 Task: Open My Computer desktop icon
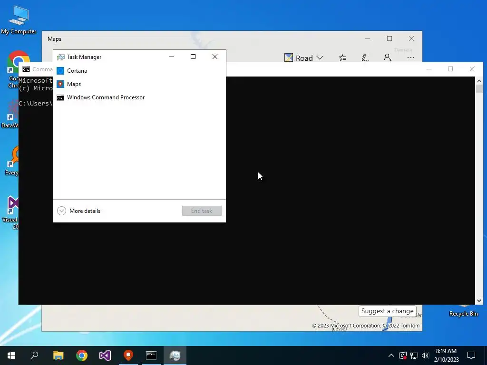(x=19, y=20)
